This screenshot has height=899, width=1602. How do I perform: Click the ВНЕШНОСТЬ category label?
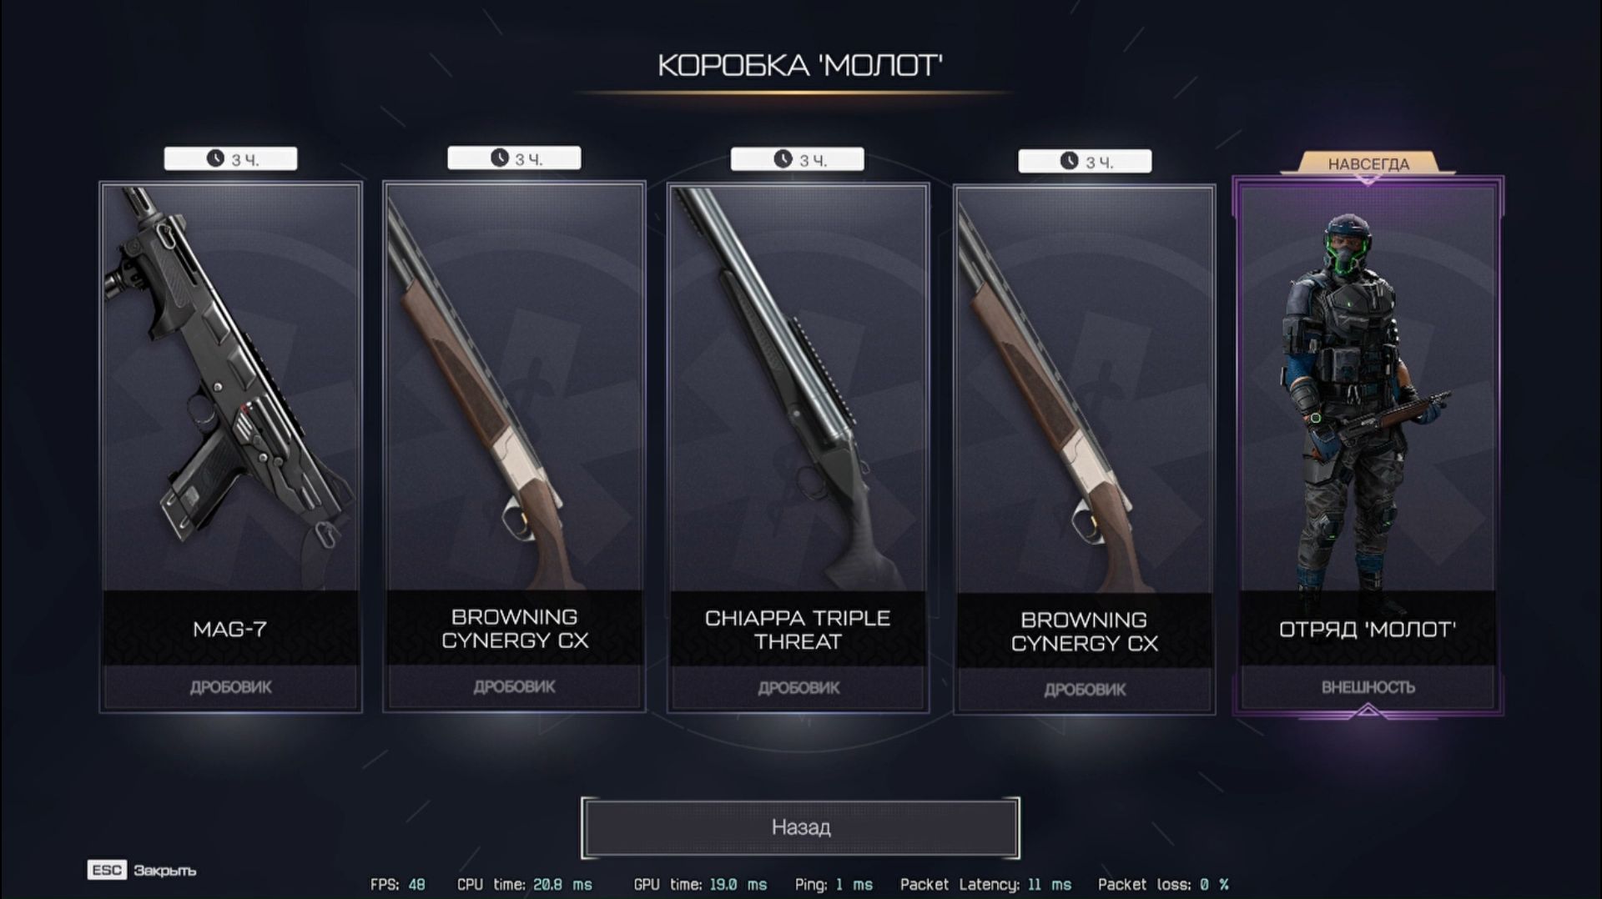pos(1368,687)
